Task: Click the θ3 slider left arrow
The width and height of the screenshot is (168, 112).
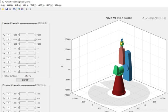Action: pos(19,103)
